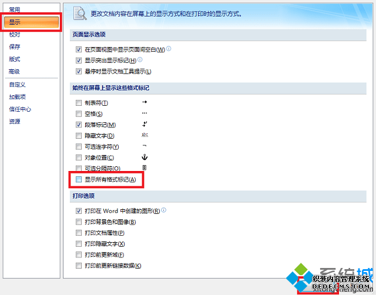Click info icon beside 在页面视图中显示页面间空白
This screenshot has height=295, width=376.
point(169,49)
